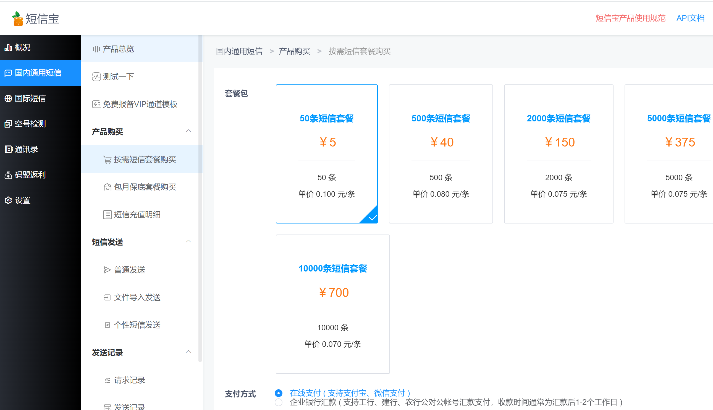Open the 通讯录 contacts icon
The image size is (713, 410).
(8, 149)
